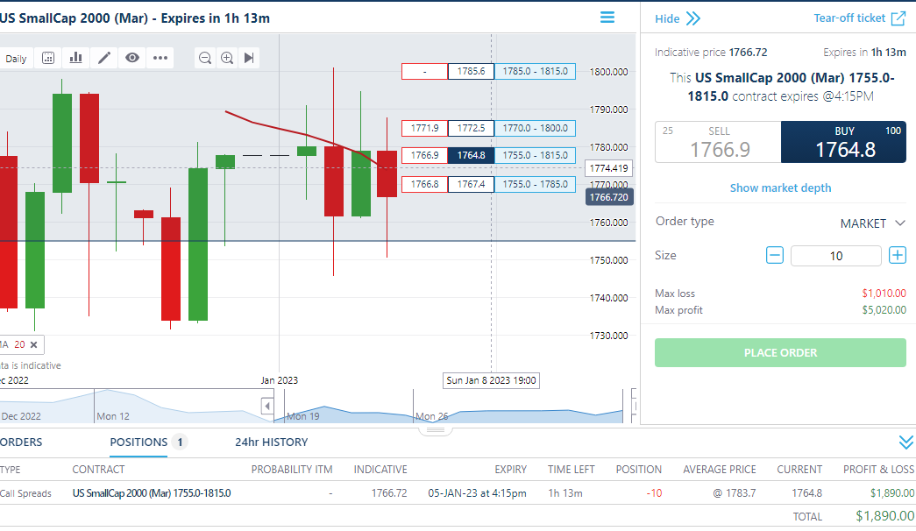916x531 pixels.
Task: Open the more options ellipsis
Action: click(x=160, y=58)
